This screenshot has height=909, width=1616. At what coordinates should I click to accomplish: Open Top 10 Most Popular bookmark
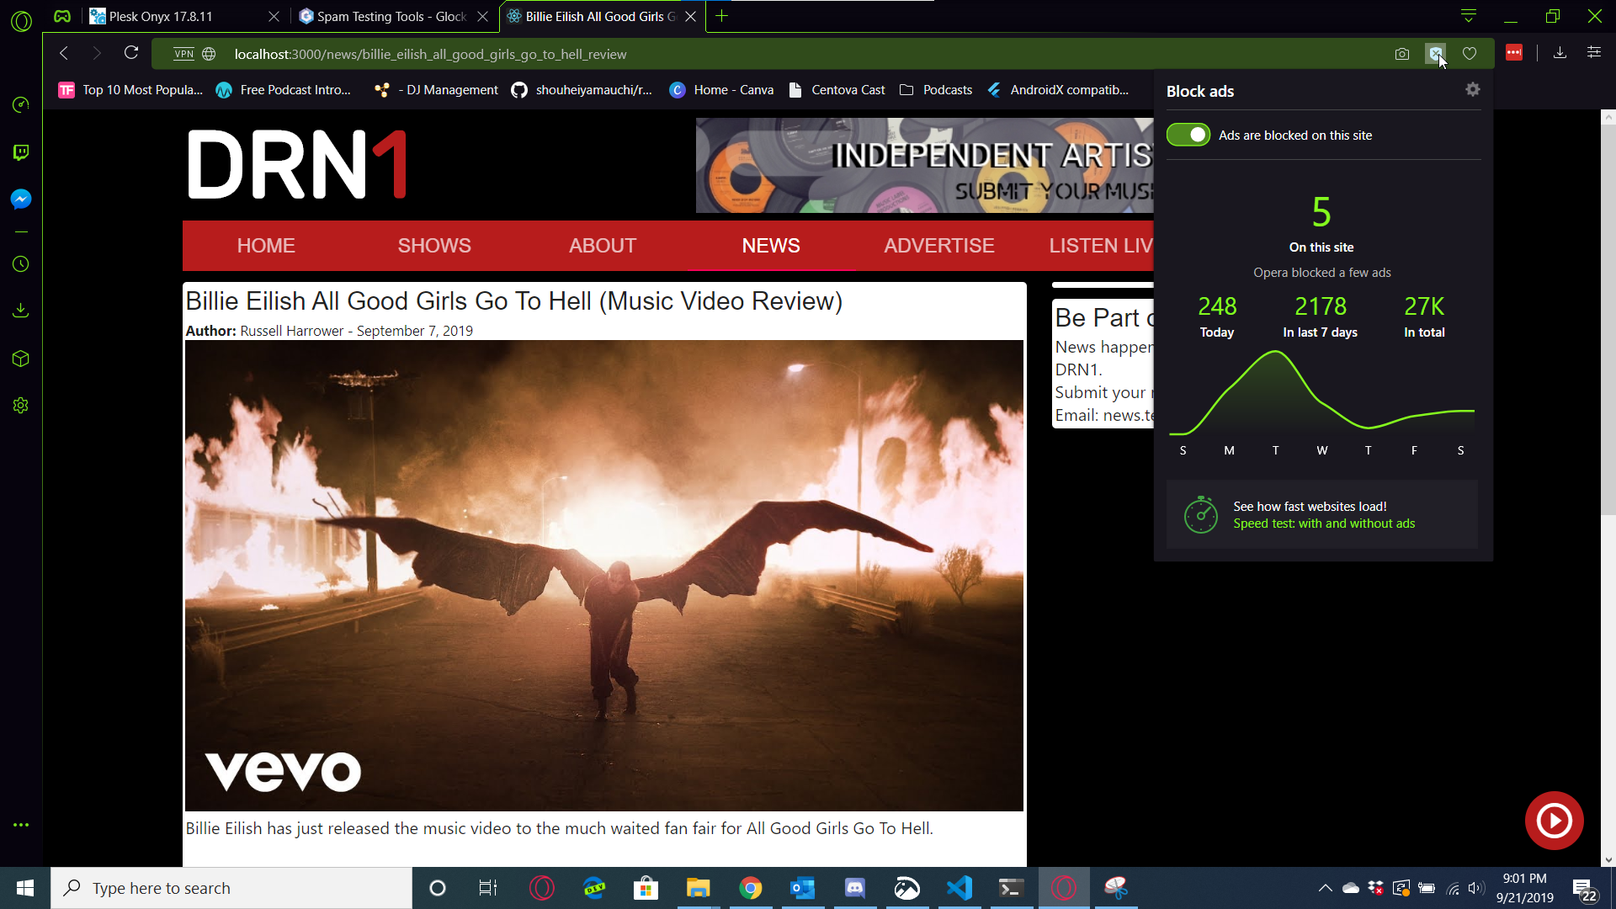coord(130,90)
